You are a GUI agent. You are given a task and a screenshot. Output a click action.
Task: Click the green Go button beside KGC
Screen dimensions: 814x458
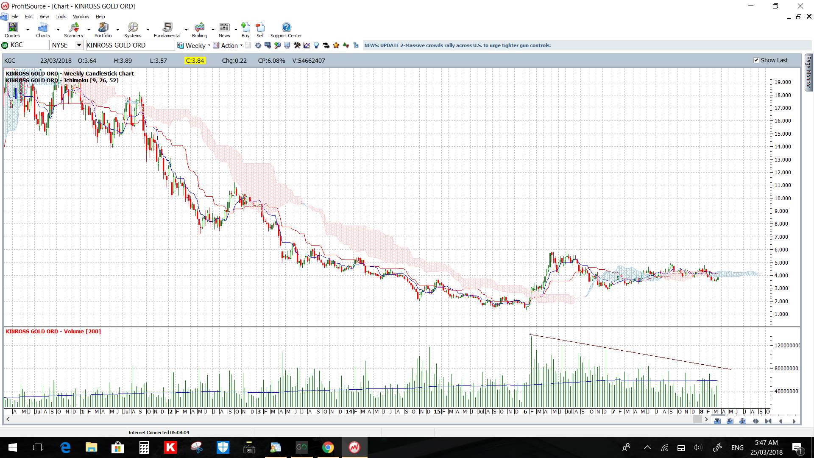tap(5, 45)
